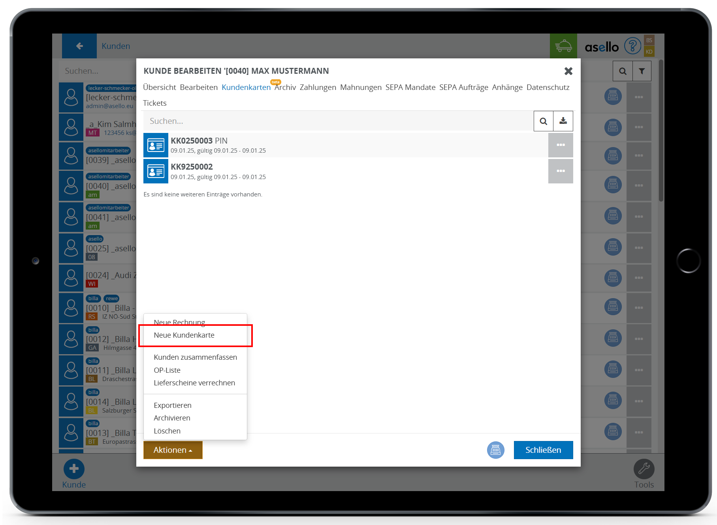
Task: Close the Kunde bearbeiten dialog with X
Action: pyautogui.click(x=568, y=71)
